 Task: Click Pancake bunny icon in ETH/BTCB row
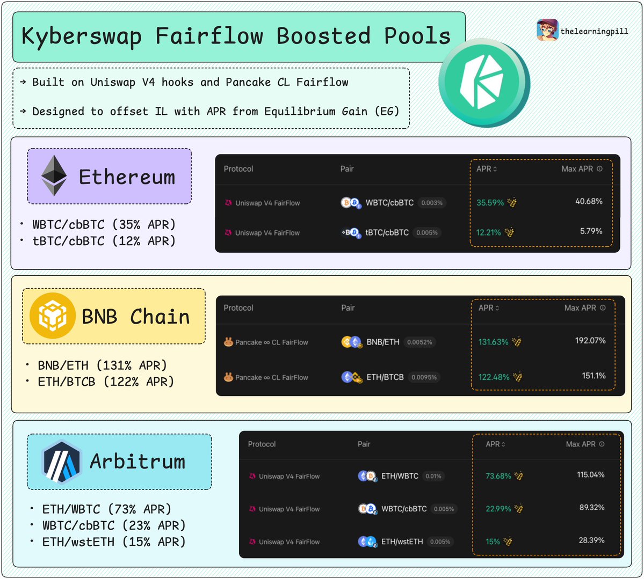[228, 377]
